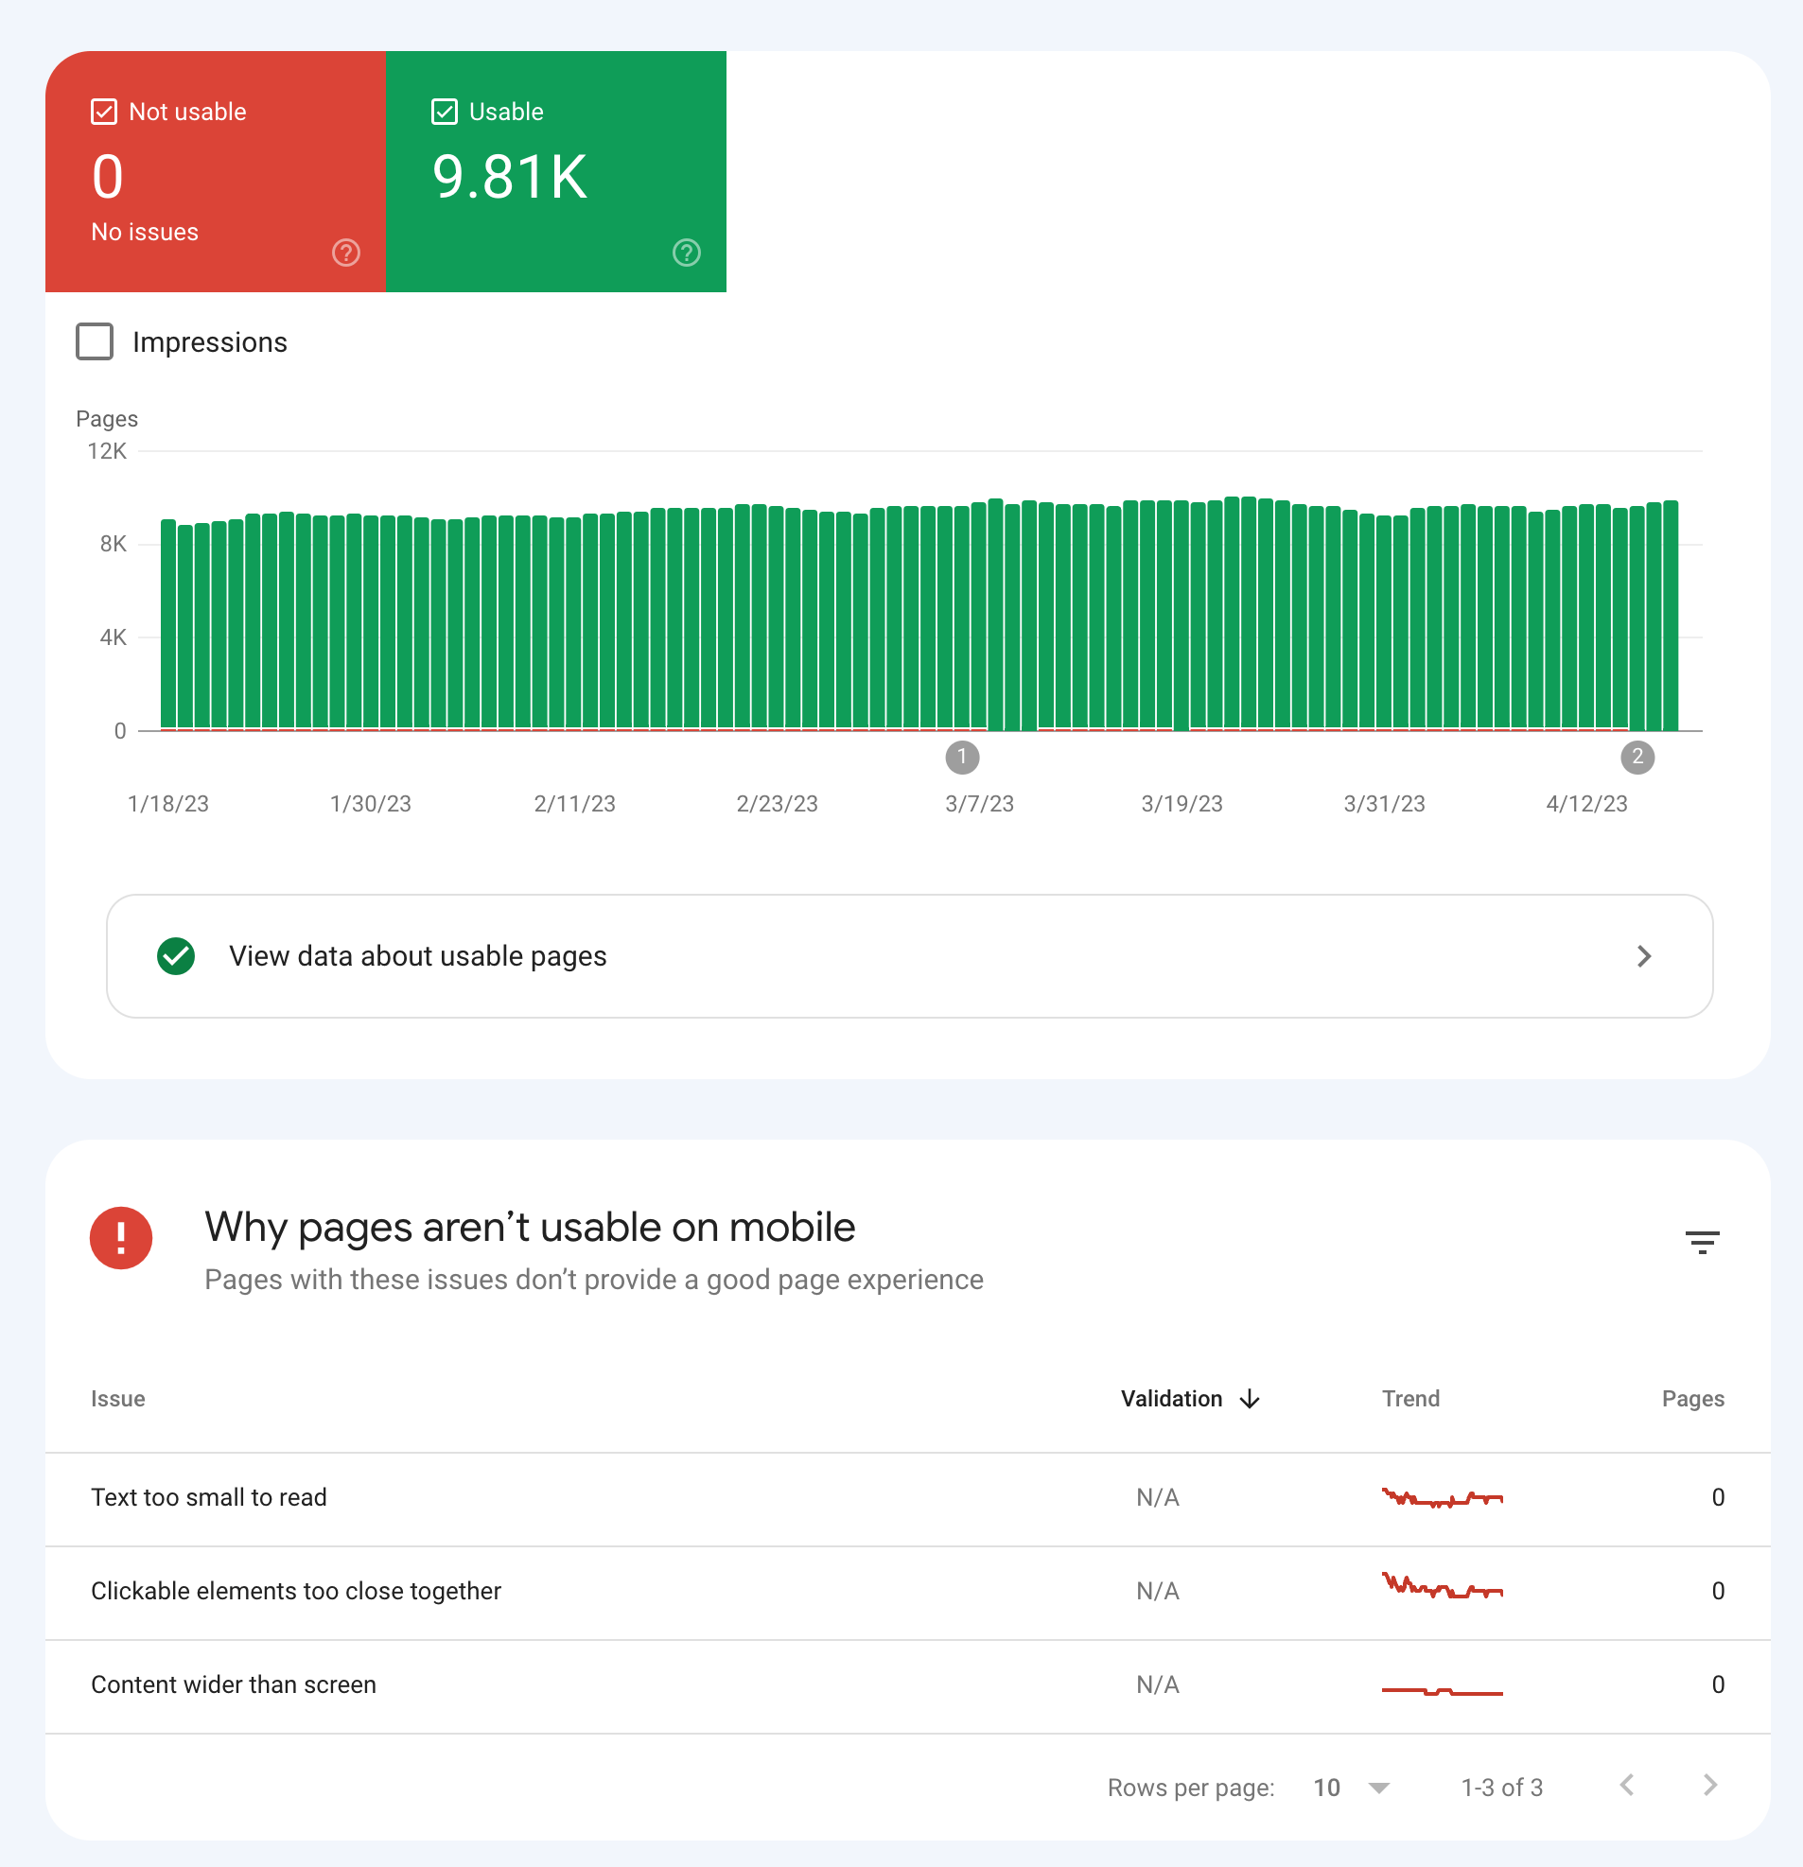Click View data about usable pages
The width and height of the screenshot is (1803, 1867).
[417, 955]
